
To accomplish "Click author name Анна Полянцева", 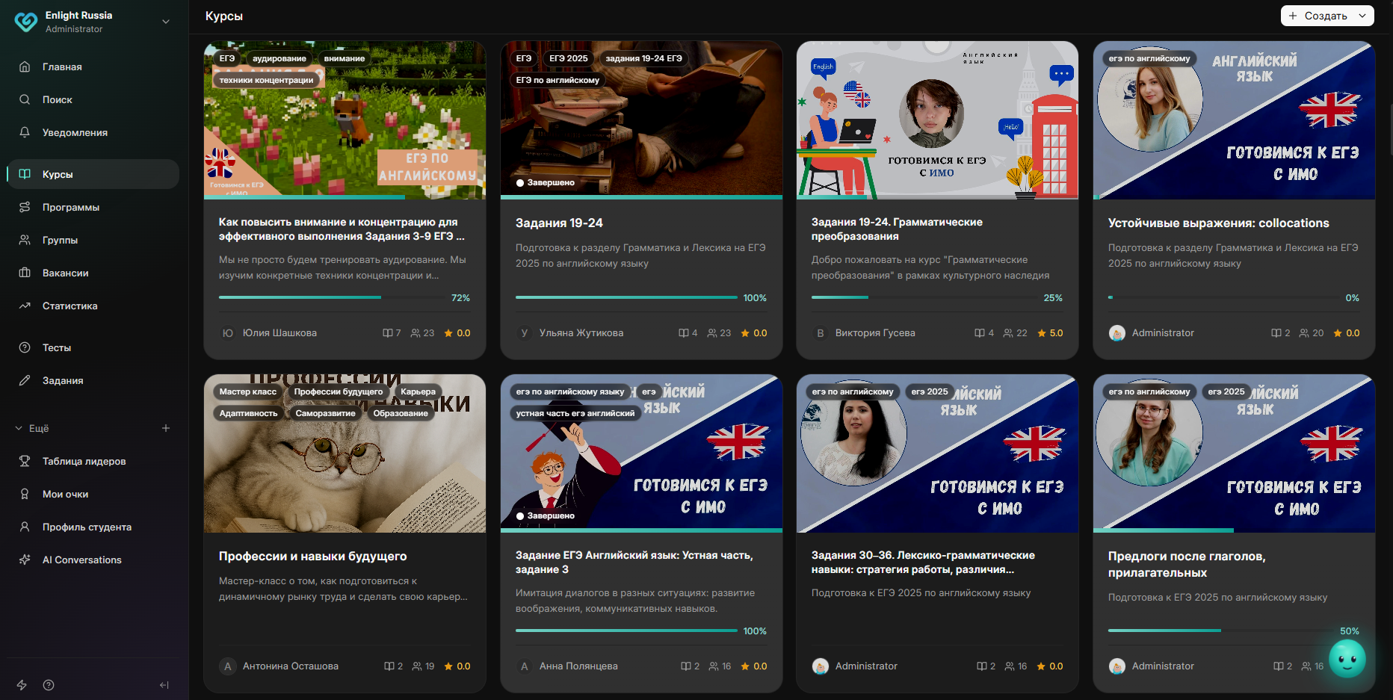I will [x=578, y=666].
